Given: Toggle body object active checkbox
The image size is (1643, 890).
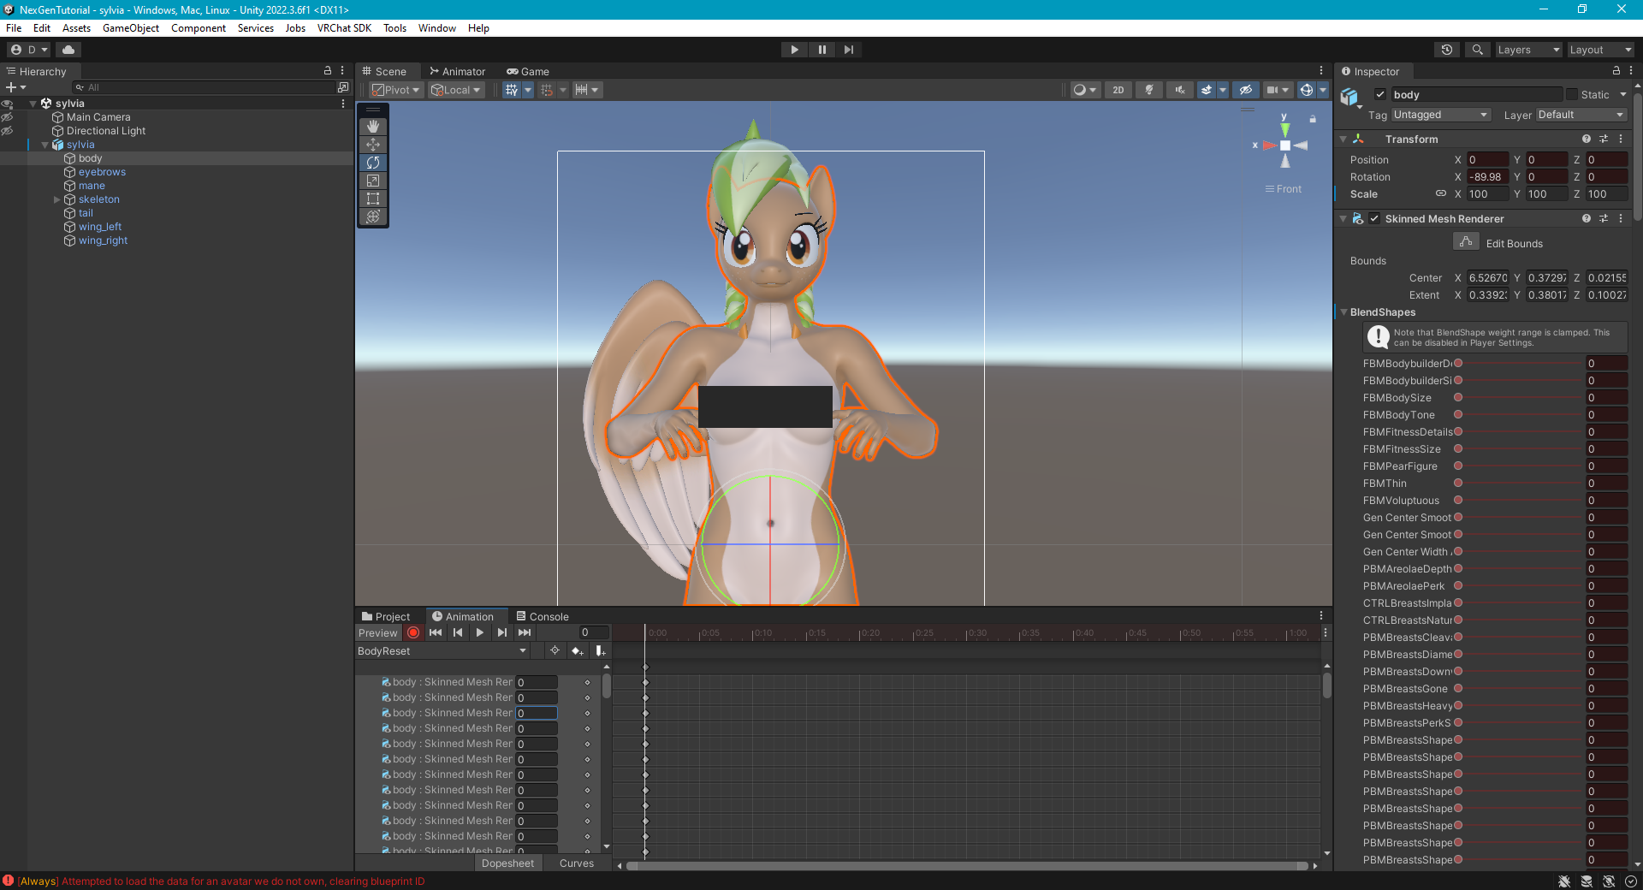Looking at the screenshot, I should click(x=1380, y=95).
